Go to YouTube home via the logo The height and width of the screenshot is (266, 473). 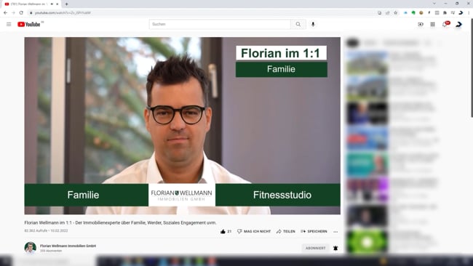coord(28,24)
